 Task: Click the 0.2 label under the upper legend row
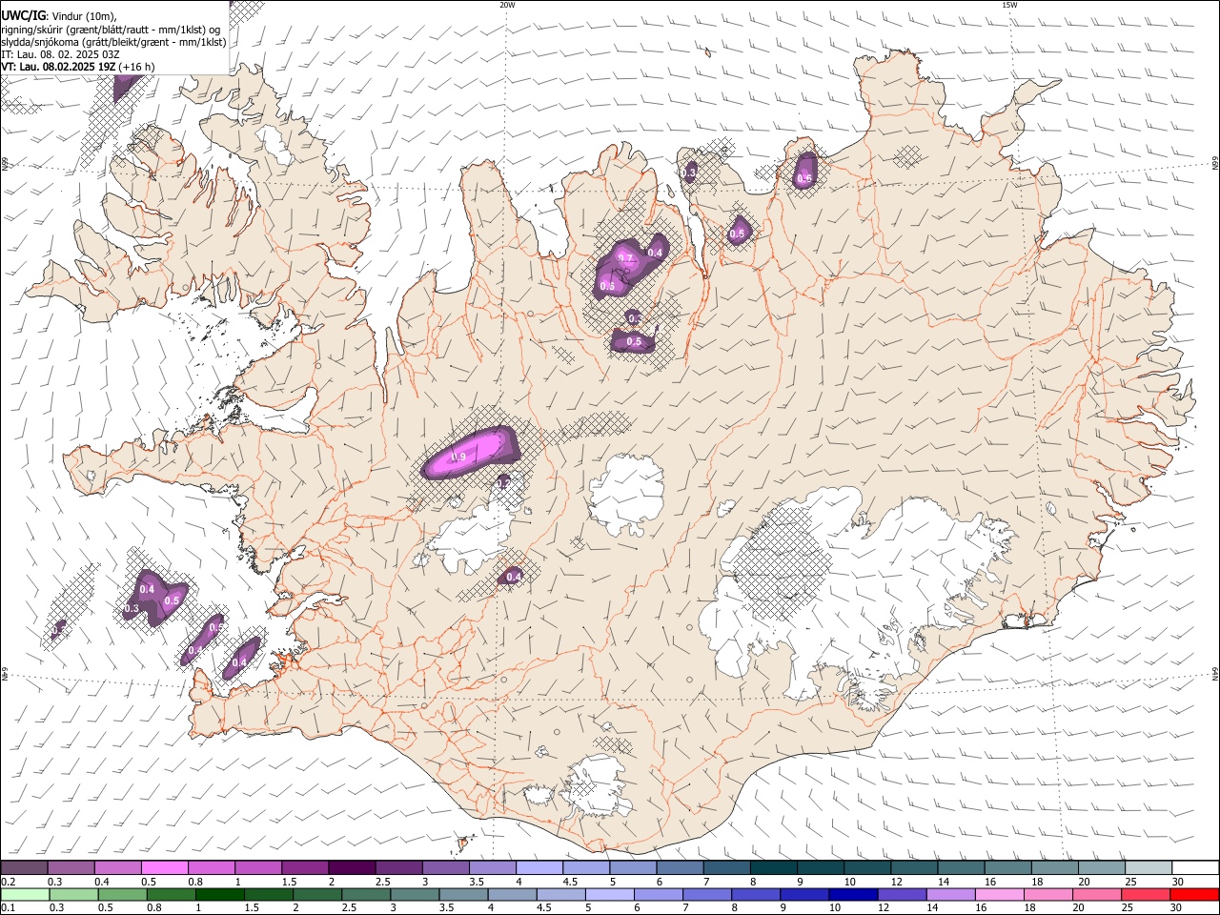[x=8, y=882]
